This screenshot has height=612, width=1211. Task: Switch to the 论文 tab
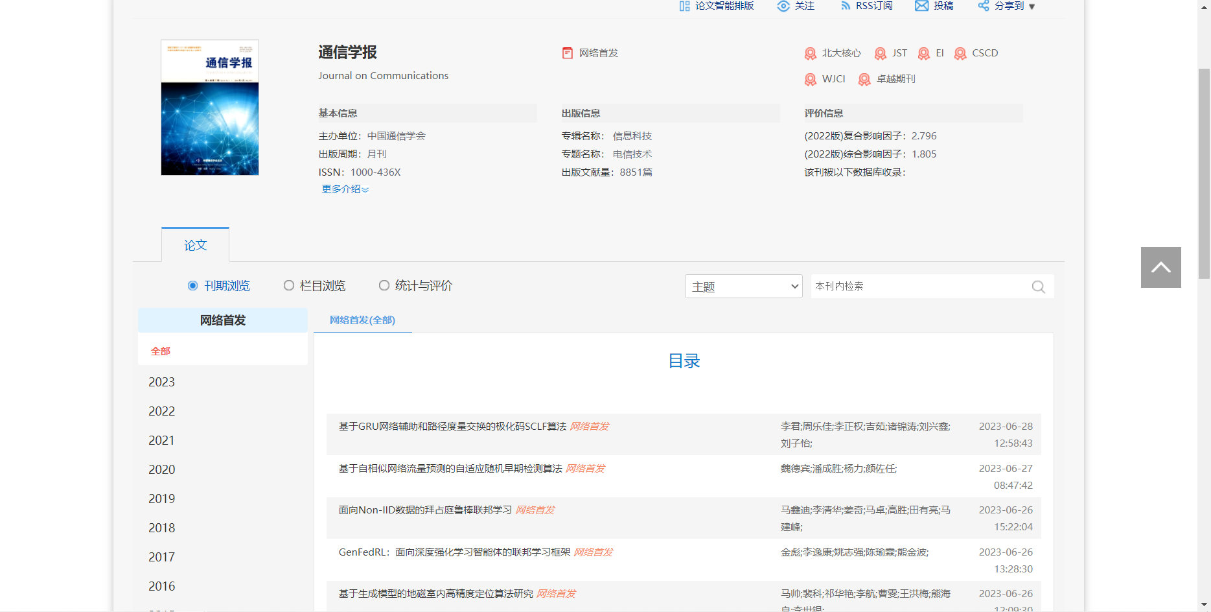[195, 245]
